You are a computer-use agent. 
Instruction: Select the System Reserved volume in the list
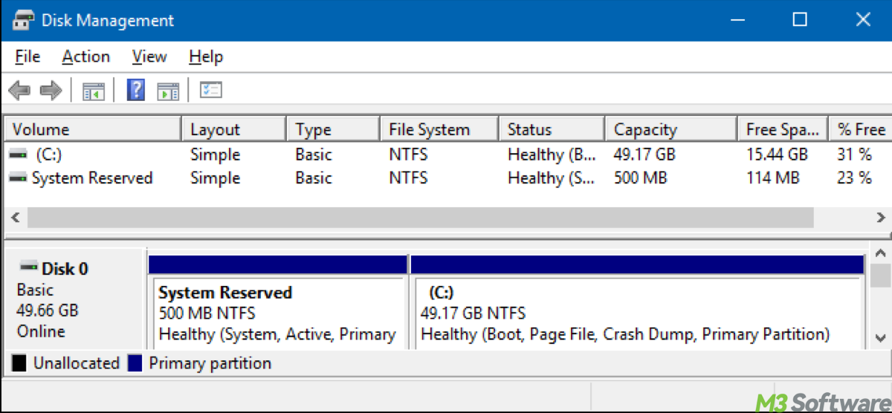92,178
